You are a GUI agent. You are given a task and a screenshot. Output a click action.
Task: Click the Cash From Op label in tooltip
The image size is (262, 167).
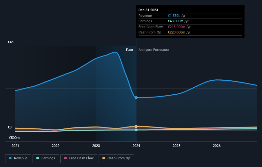pos(150,33)
